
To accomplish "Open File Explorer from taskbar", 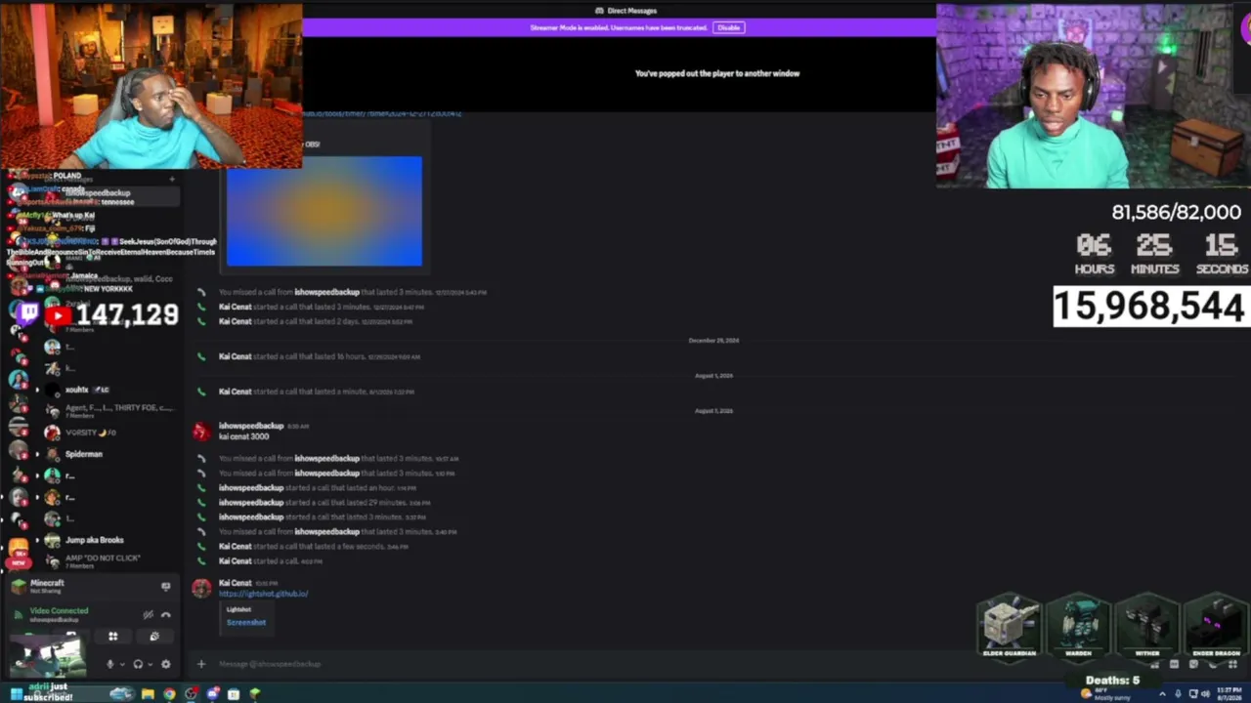I will (148, 694).
